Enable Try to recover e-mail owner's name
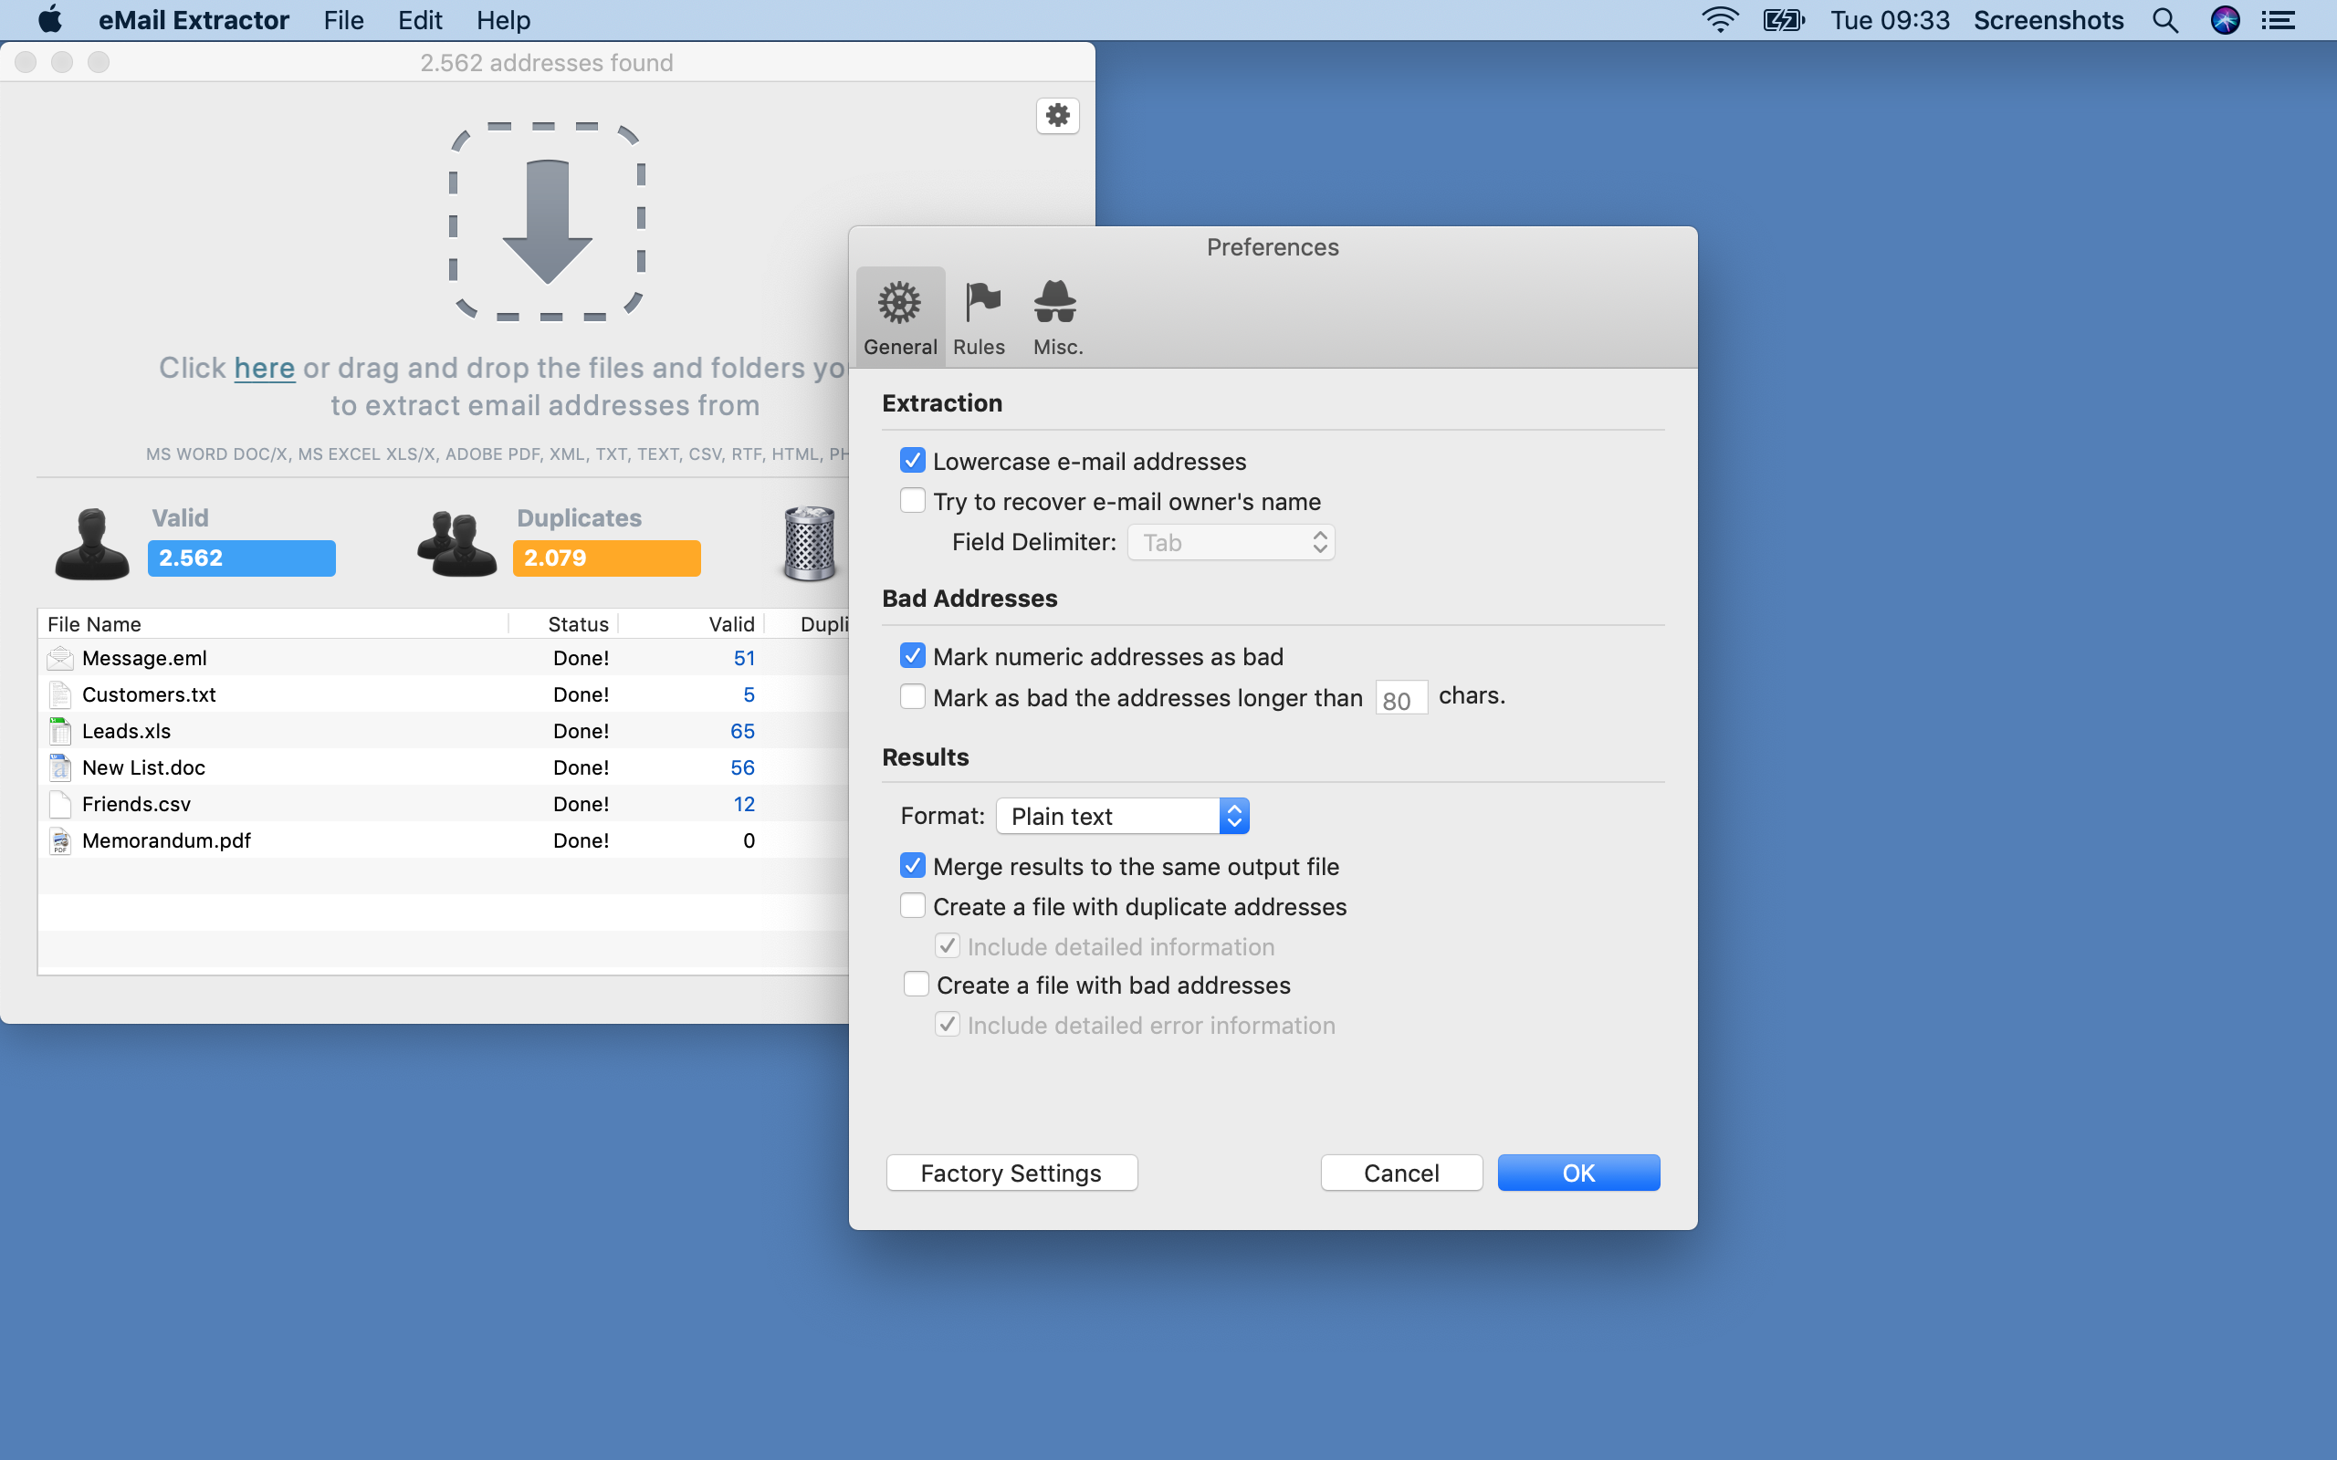The image size is (2337, 1460). pos(912,500)
